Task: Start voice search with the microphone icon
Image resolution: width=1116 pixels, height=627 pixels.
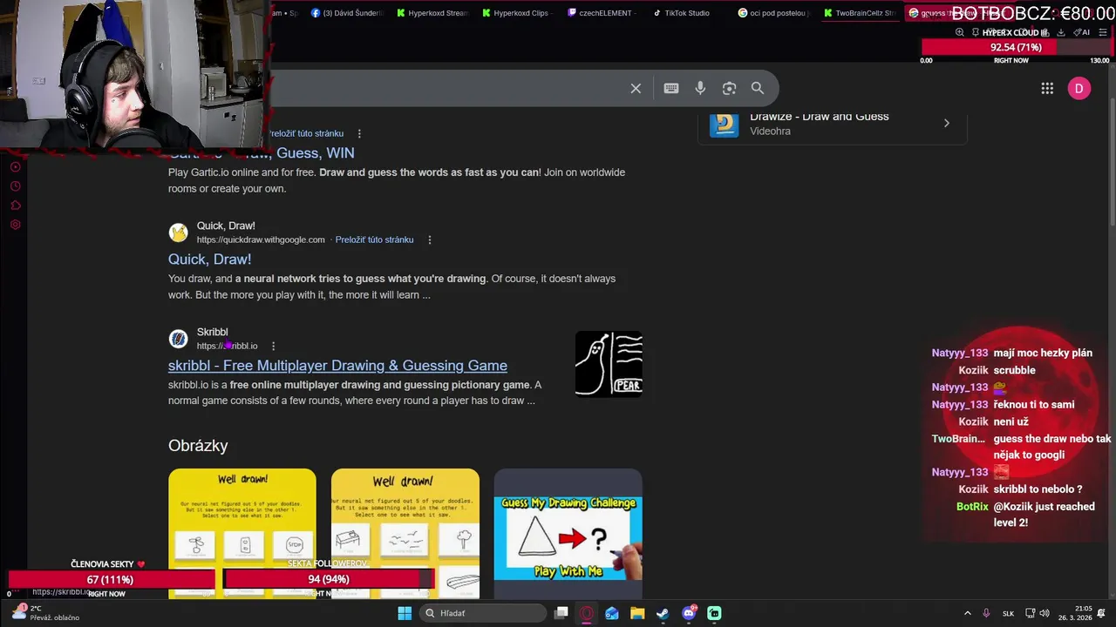Action: point(700,88)
